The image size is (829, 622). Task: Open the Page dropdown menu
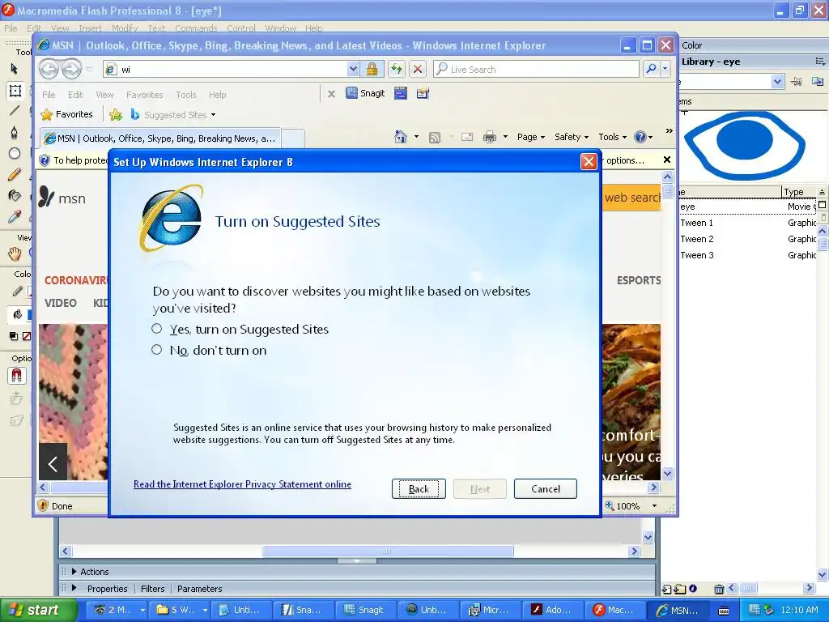click(531, 137)
